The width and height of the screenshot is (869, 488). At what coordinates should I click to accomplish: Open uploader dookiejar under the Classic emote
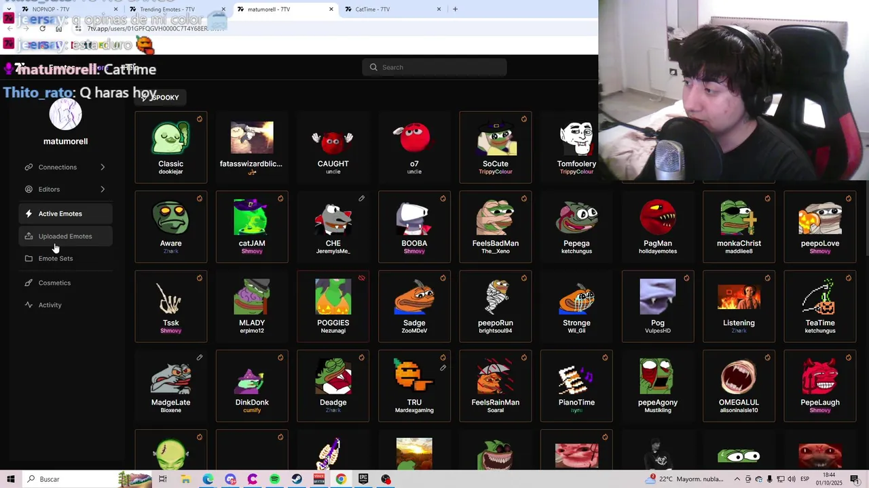(x=170, y=171)
